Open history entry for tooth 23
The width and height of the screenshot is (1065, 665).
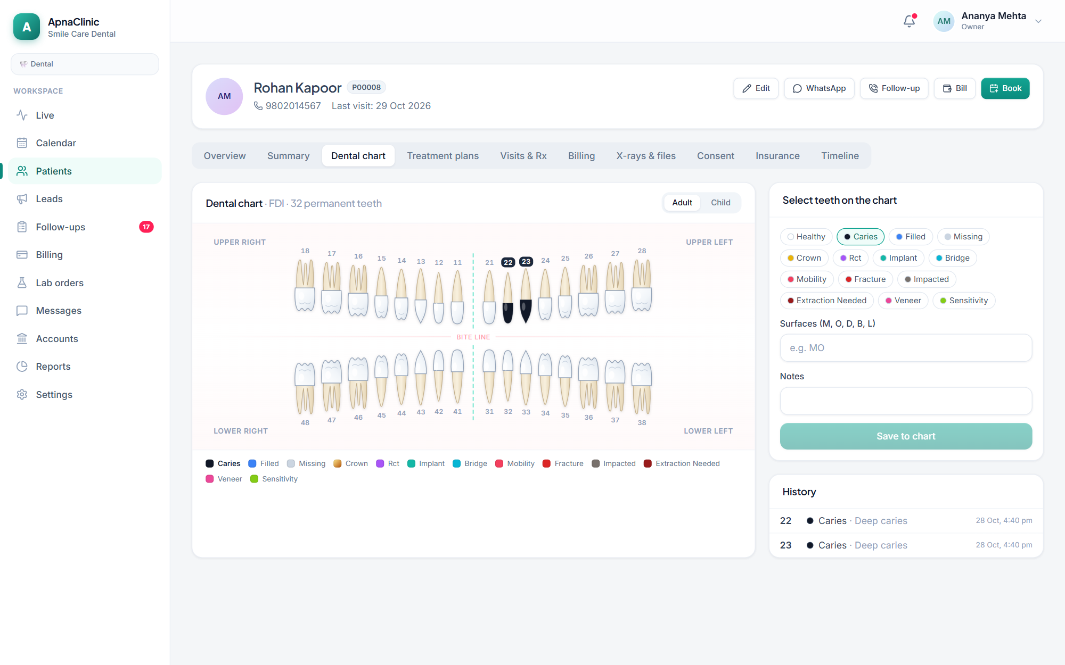(906, 545)
